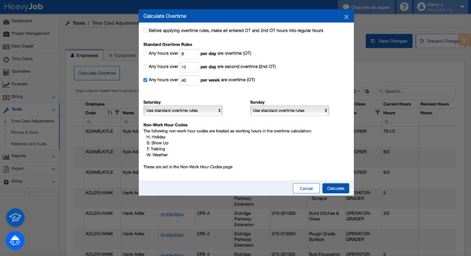
Task: Click the Employee Code search magnifier
Action: (89, 122)
